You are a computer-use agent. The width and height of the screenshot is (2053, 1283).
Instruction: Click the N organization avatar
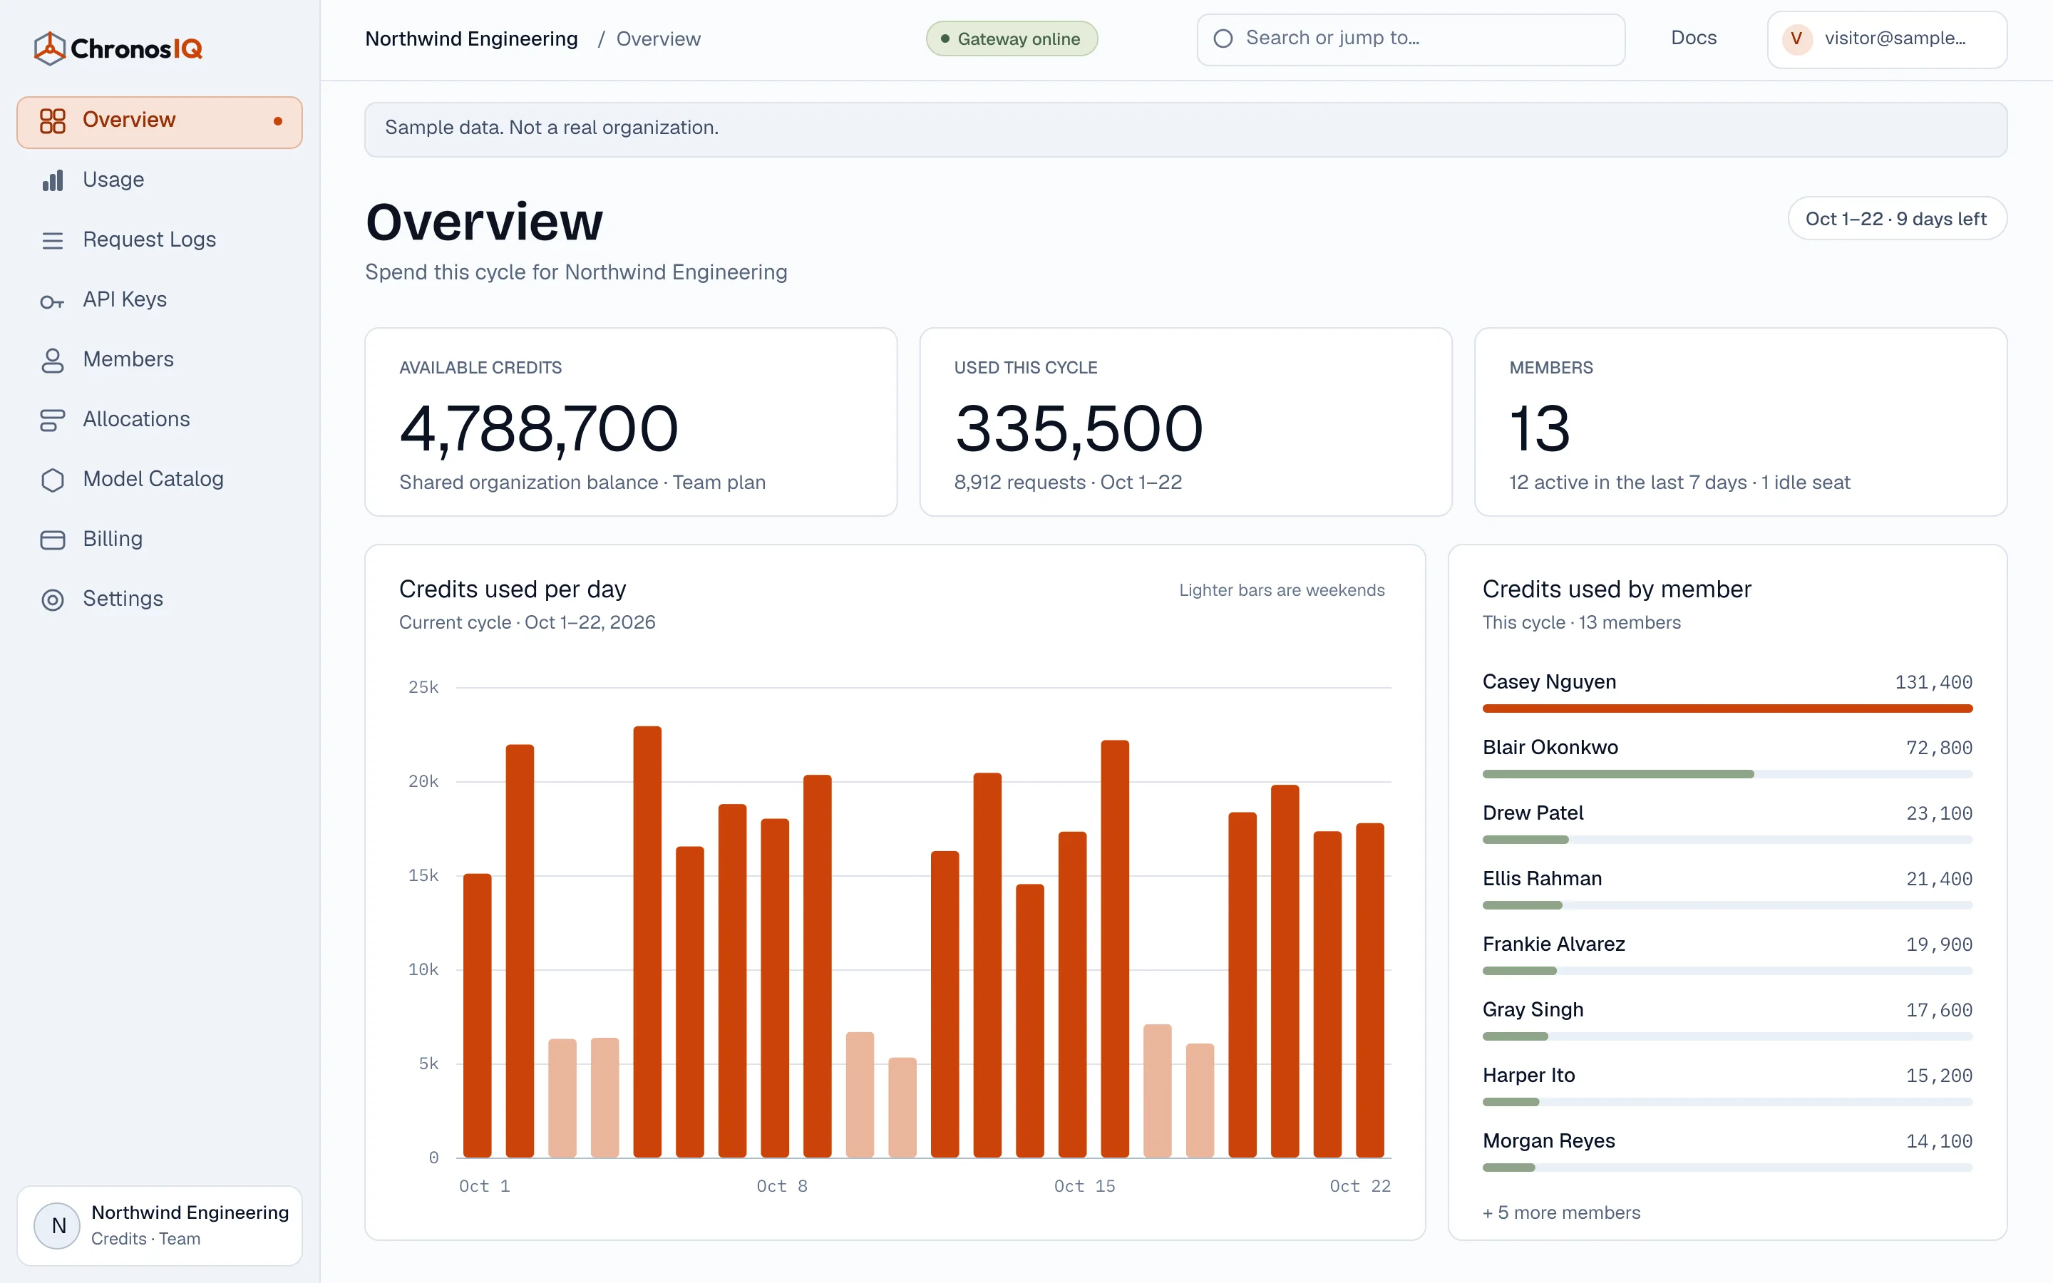(x=58, y=1225)
